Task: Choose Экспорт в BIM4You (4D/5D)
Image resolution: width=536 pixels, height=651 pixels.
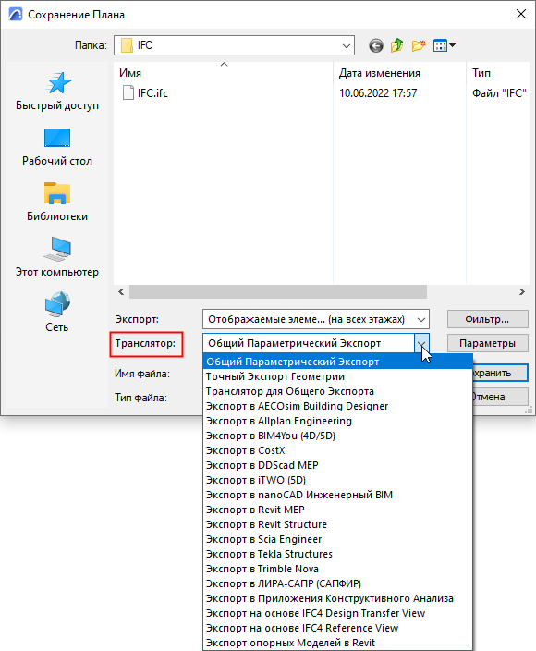Action: click(x=337, y=436)
